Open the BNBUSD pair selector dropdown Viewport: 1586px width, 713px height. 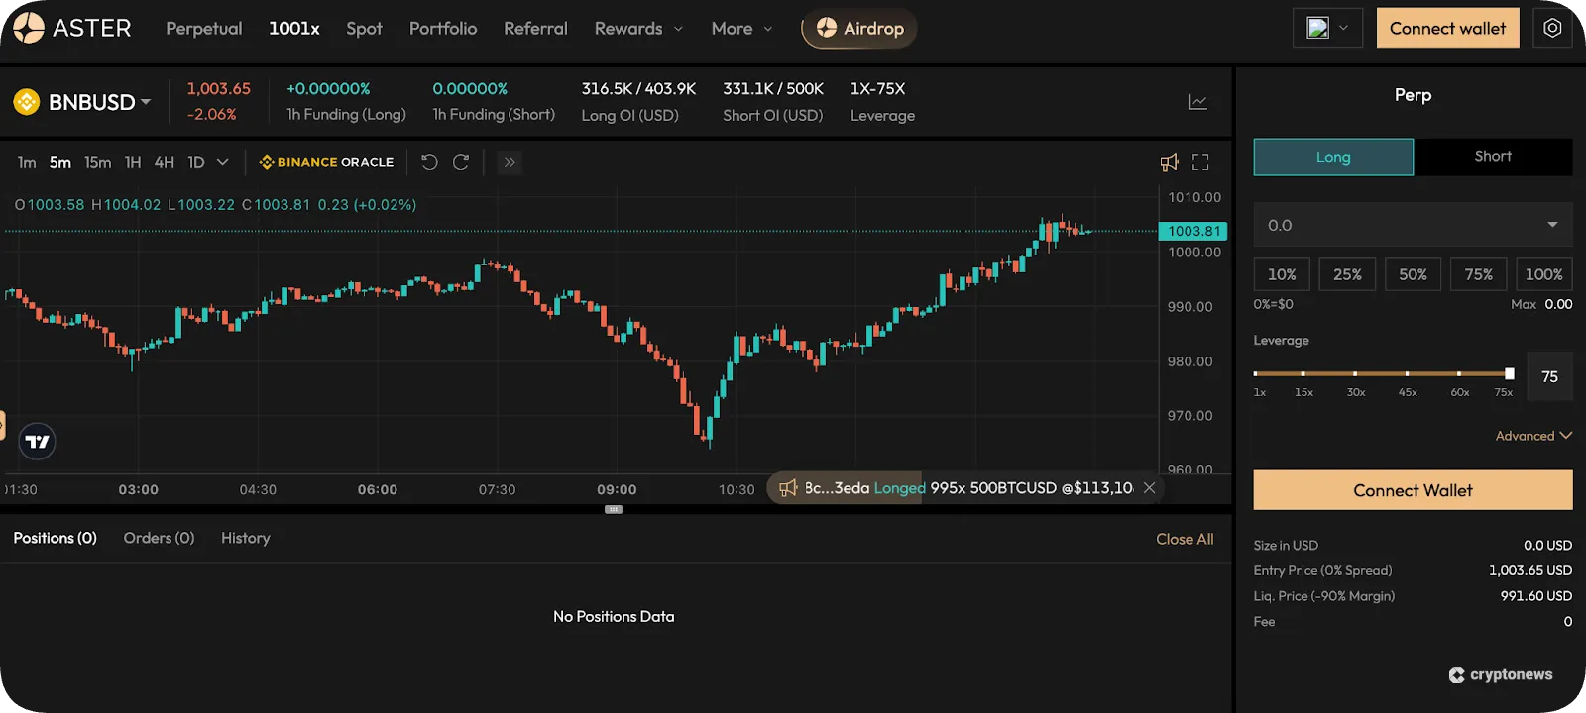point(98,102)
